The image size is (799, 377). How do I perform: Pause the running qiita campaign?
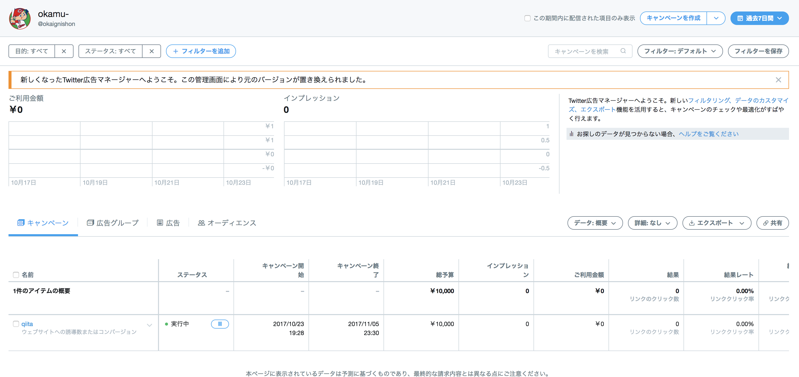(220, 324)
